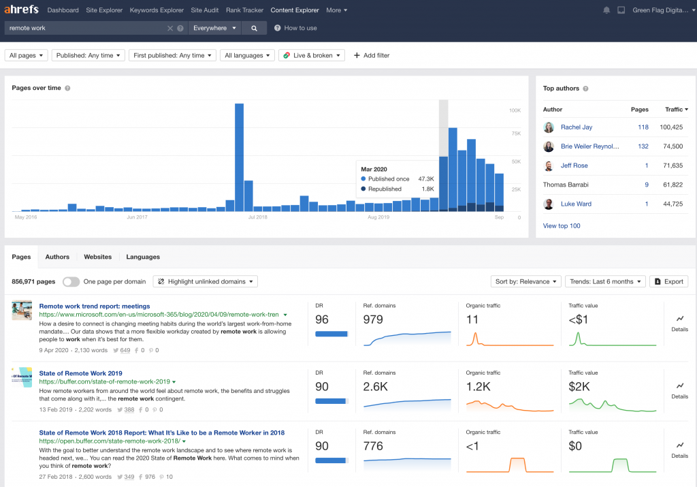697x487 pixels.
Task: Click Pinterest icon showing 10 pins
Action: (161, 477)
